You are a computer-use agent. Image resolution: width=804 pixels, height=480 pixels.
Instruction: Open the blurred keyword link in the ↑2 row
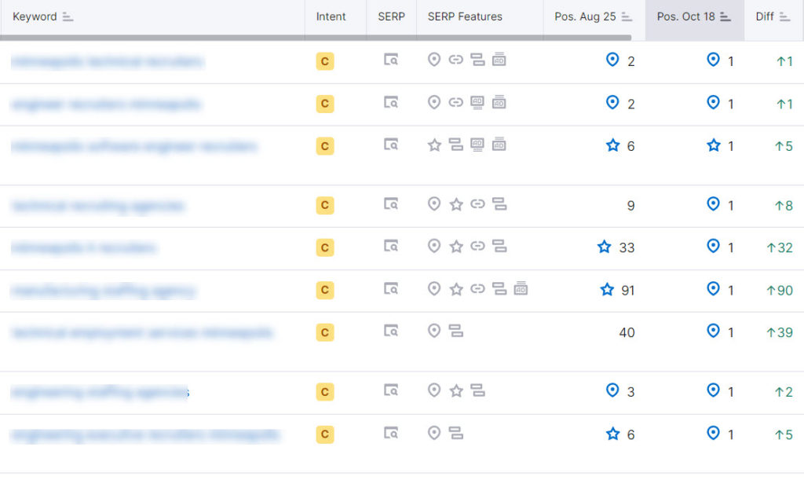(100, 391)
